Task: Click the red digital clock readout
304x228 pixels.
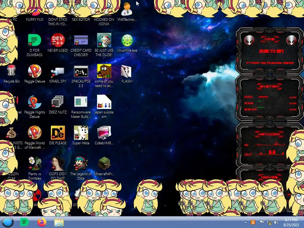Action: point(271,51)
